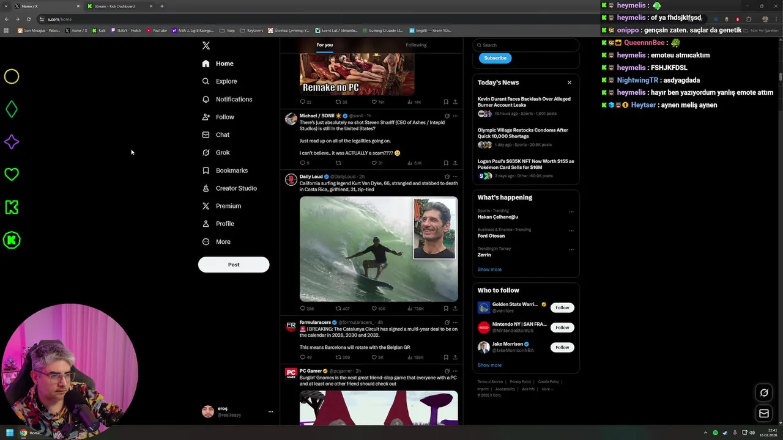Image resolution: width=783 pixels, height=440 pixels.
Task: Open Grok from the sidebar
Action: [216, 153]
